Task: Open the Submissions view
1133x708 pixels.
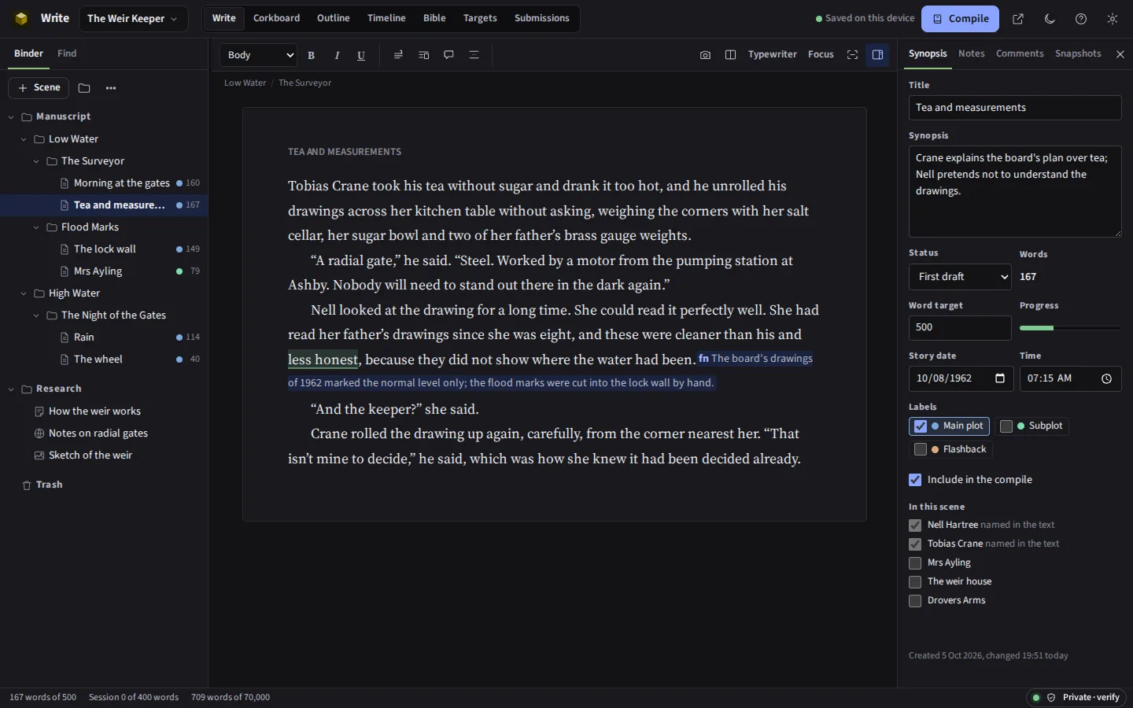Action: 541,18
